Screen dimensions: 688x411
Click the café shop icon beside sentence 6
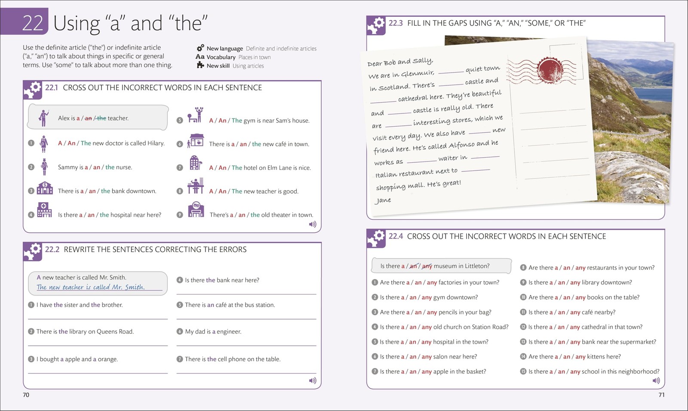(195, 140)
